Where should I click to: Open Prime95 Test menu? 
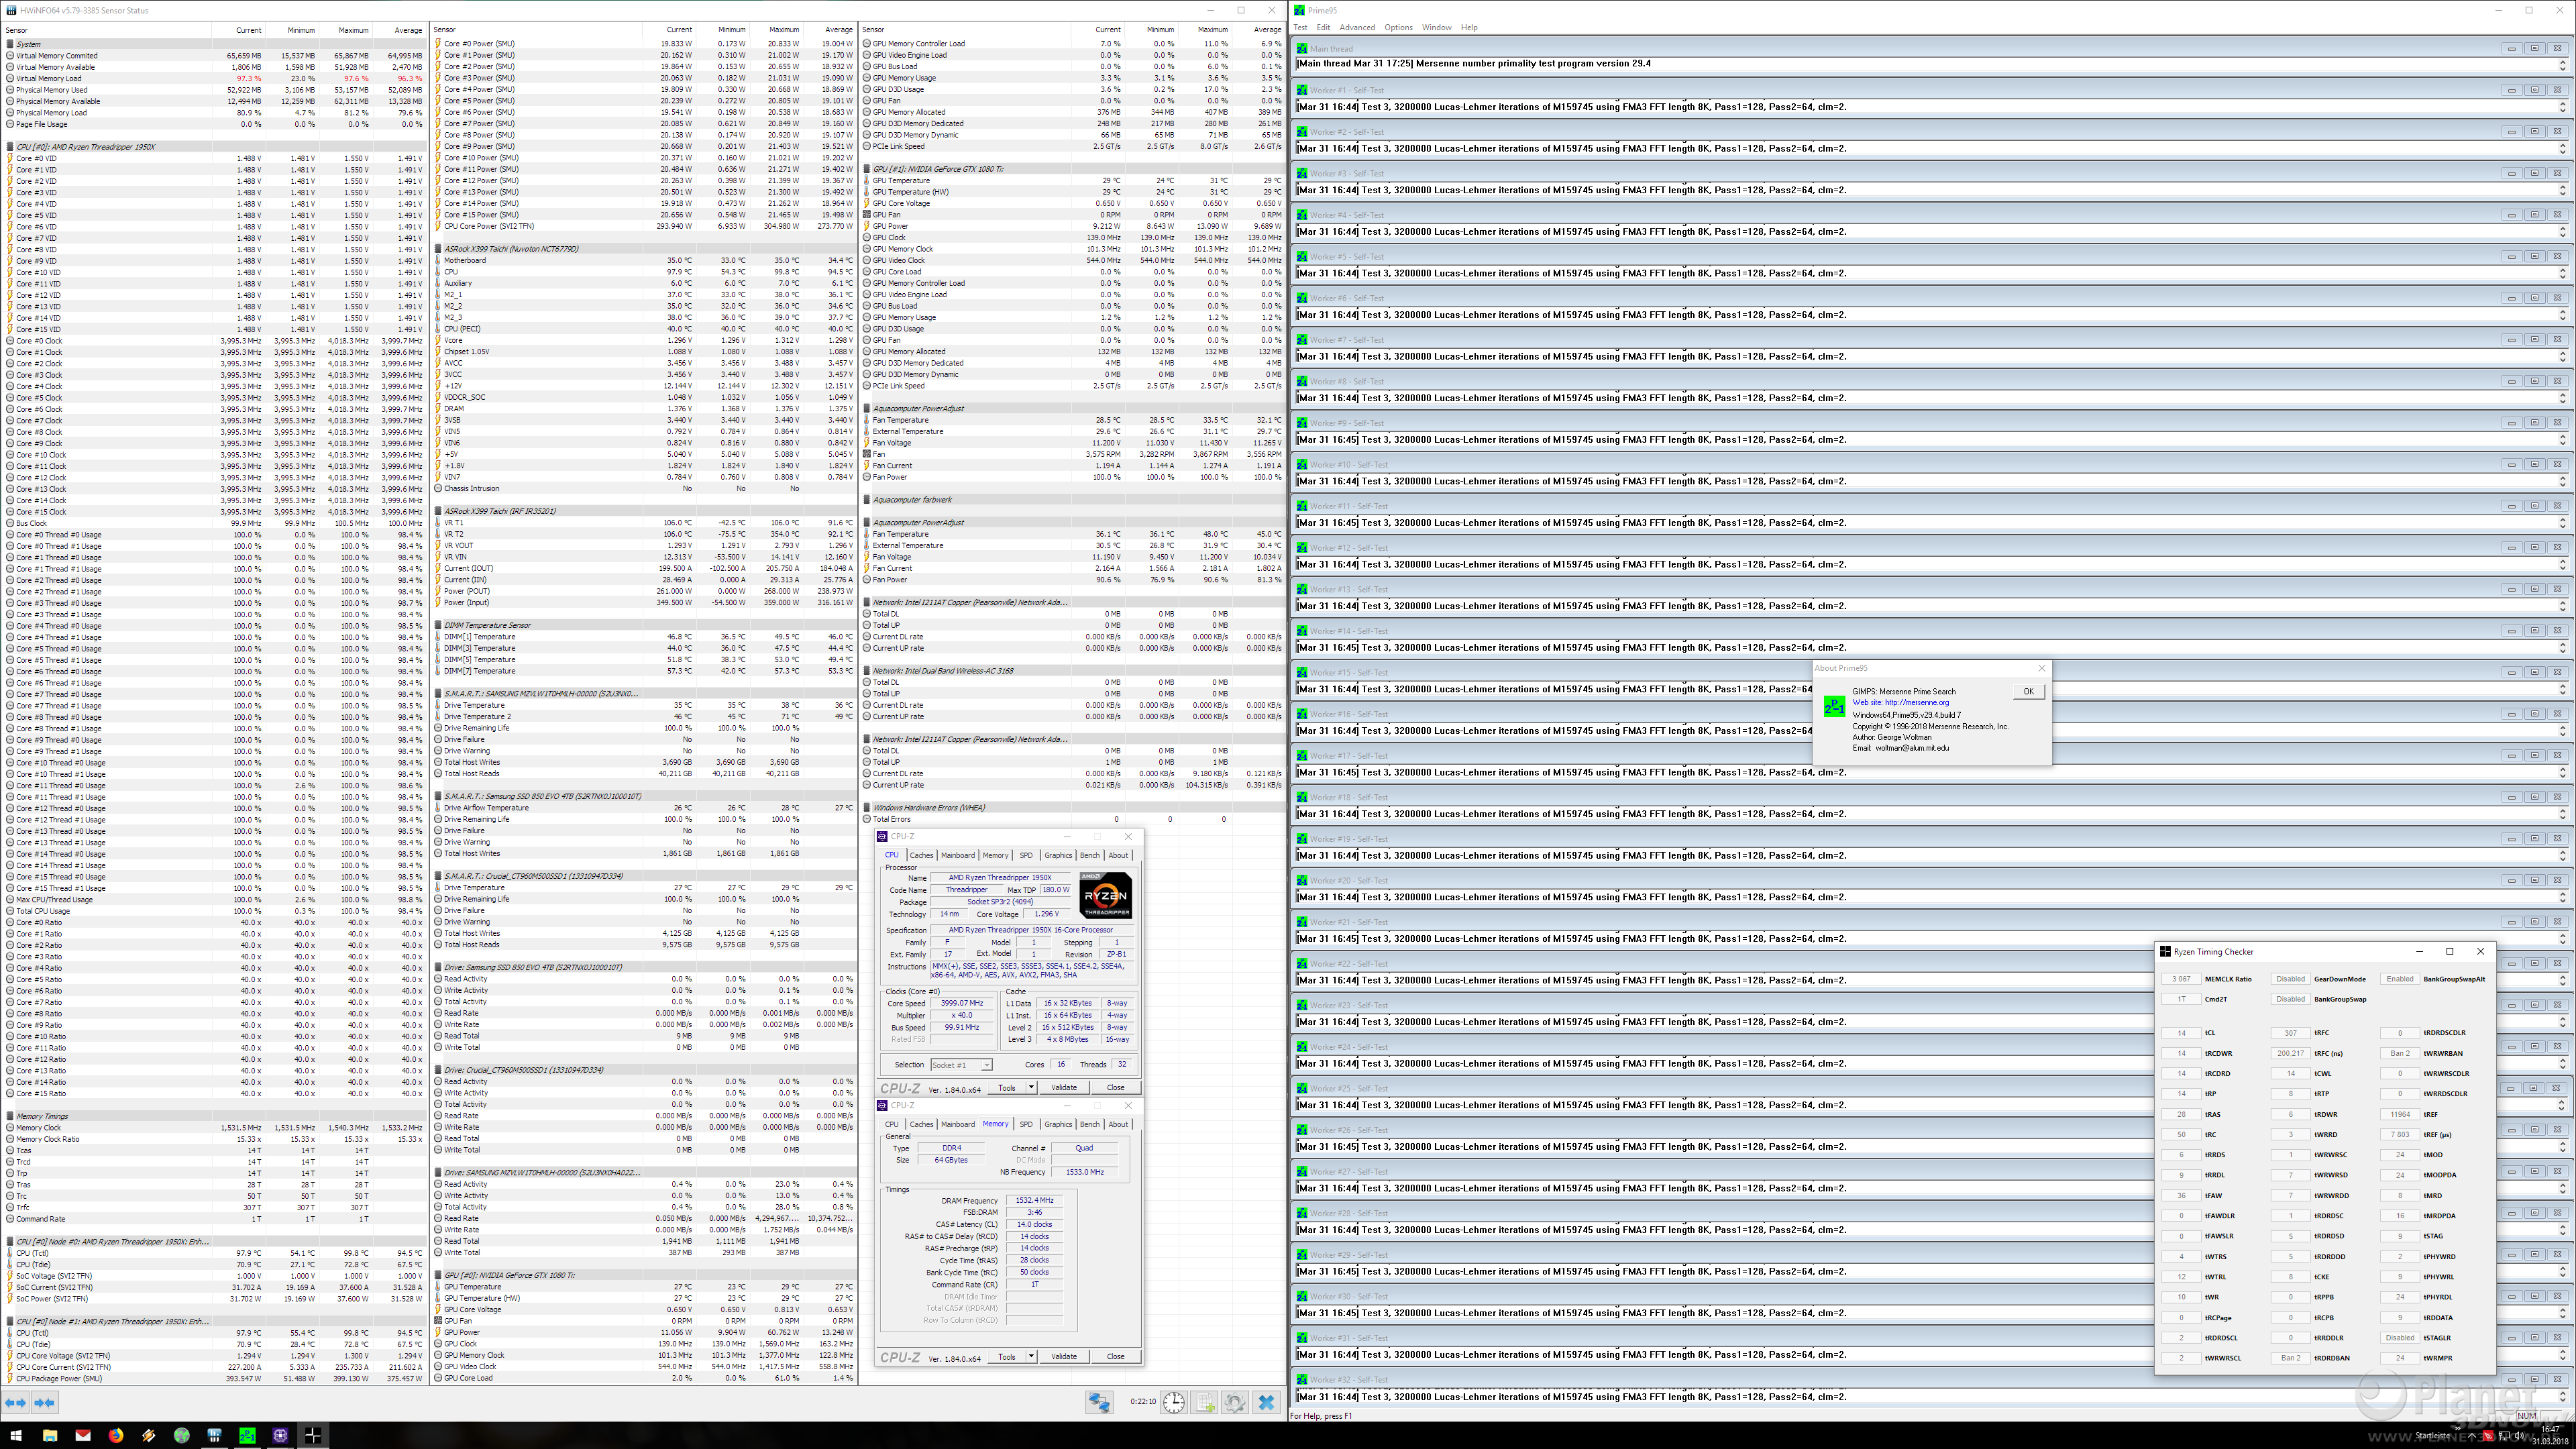tap(1300, 27)
